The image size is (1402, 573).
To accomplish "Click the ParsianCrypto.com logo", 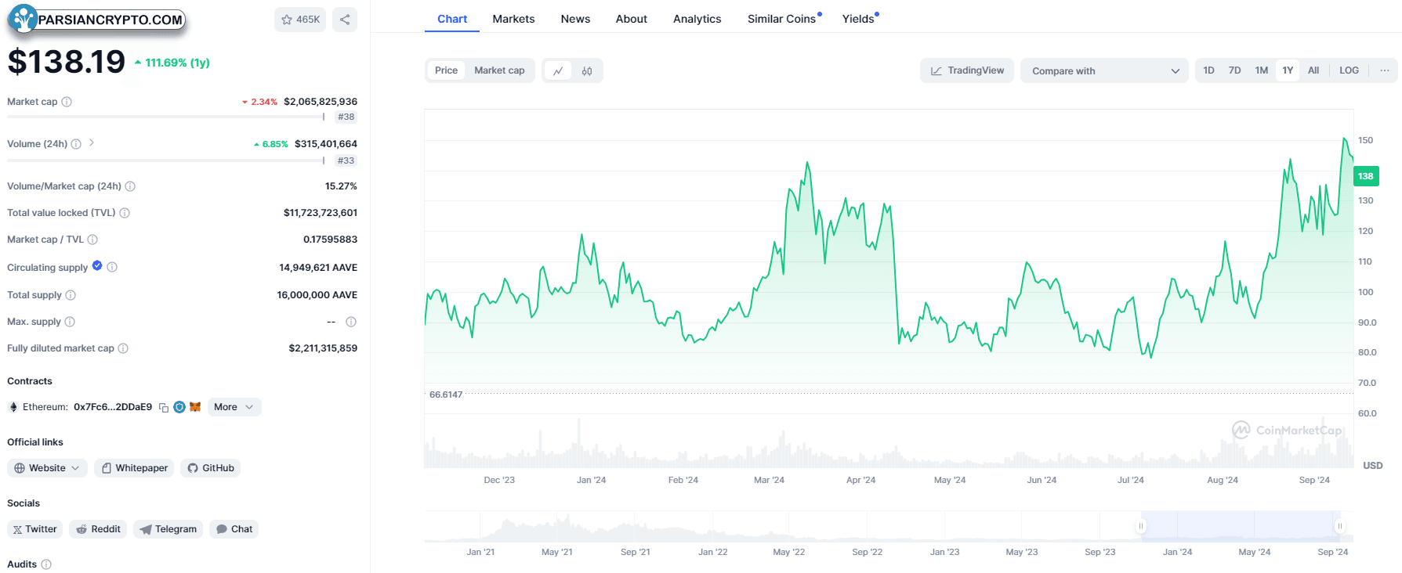I will coord(97,20).
